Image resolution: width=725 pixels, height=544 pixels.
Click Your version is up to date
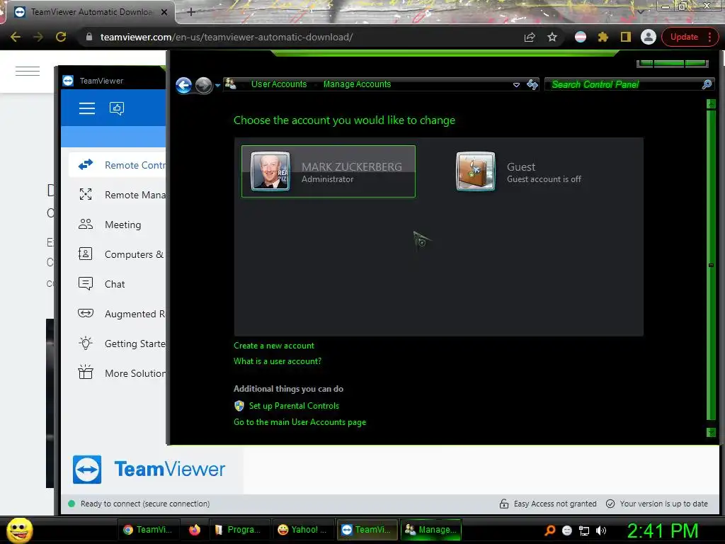click(657, 504)
